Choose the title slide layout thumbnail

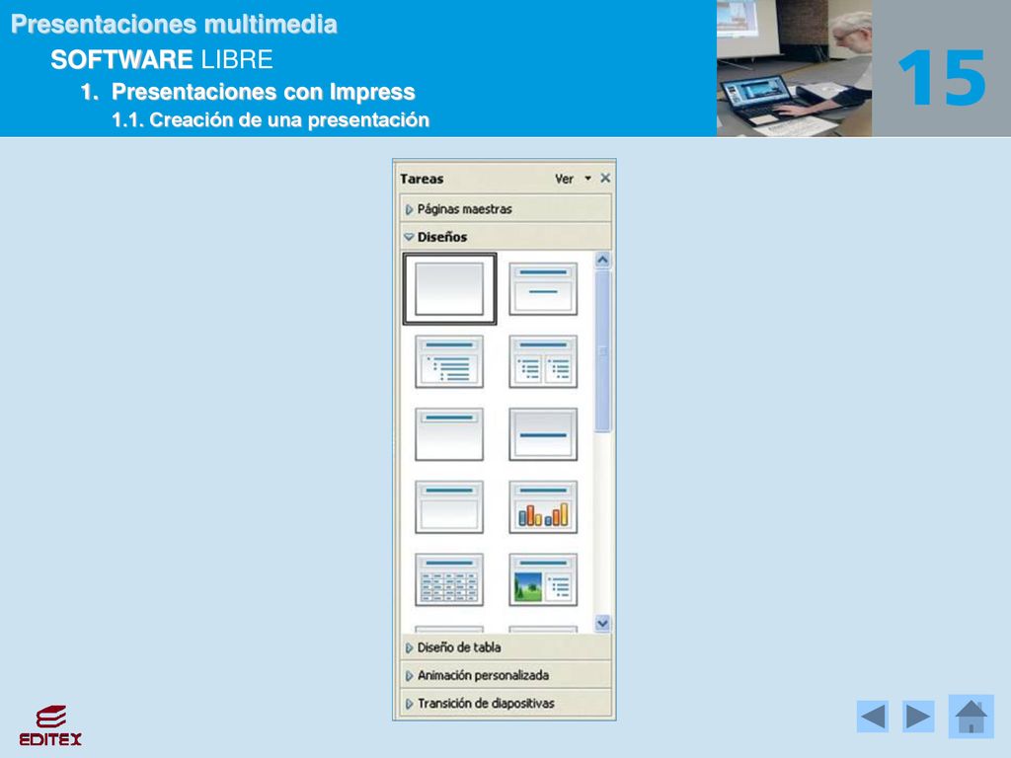[543, 289]
